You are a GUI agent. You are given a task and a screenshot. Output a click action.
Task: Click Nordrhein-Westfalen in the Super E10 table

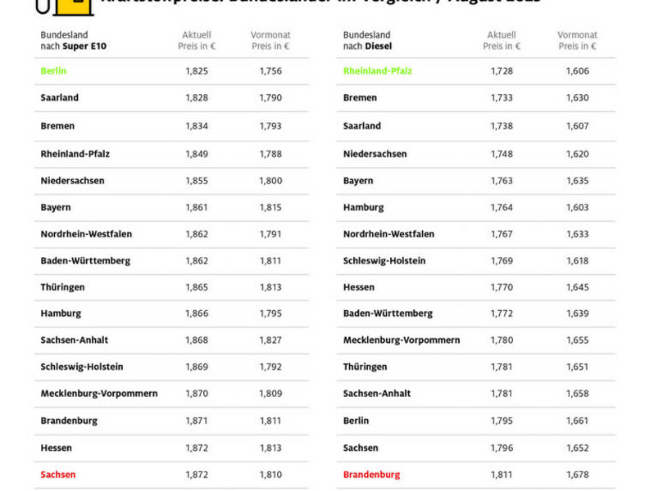pos(86,234)
